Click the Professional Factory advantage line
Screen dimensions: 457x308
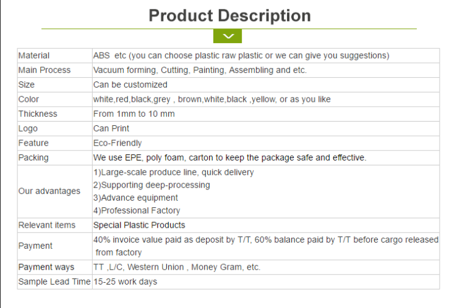137,211
